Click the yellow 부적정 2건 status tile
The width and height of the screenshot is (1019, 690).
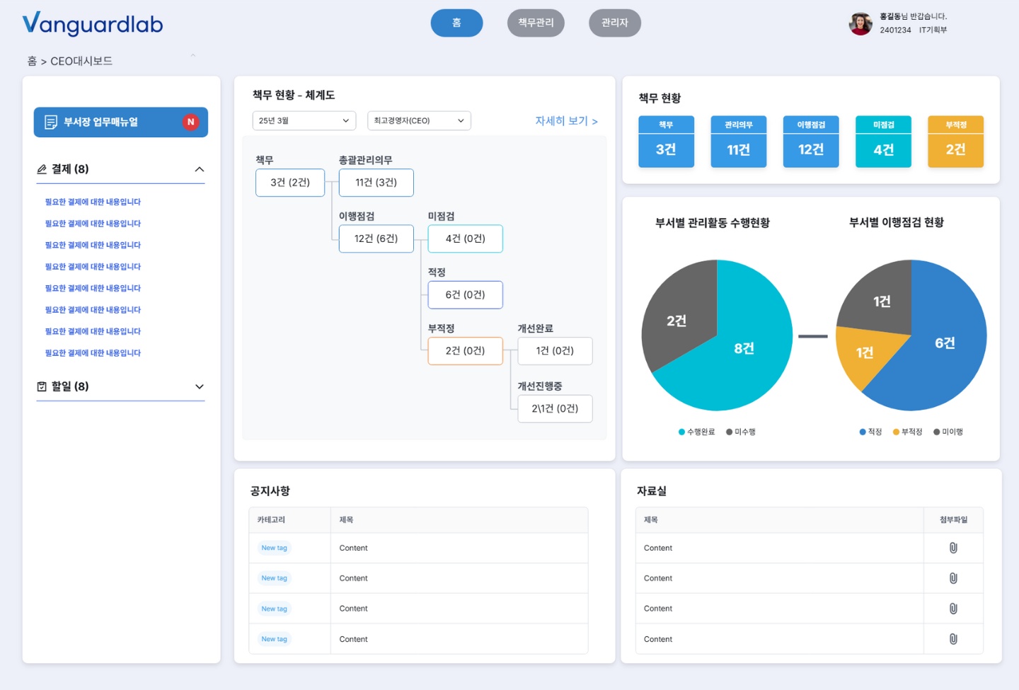click(x=955, y=142)
